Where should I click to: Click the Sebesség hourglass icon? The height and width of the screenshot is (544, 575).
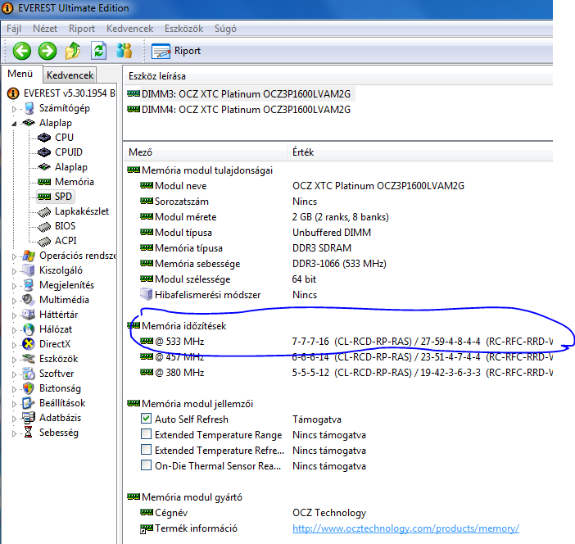point(28,433)
